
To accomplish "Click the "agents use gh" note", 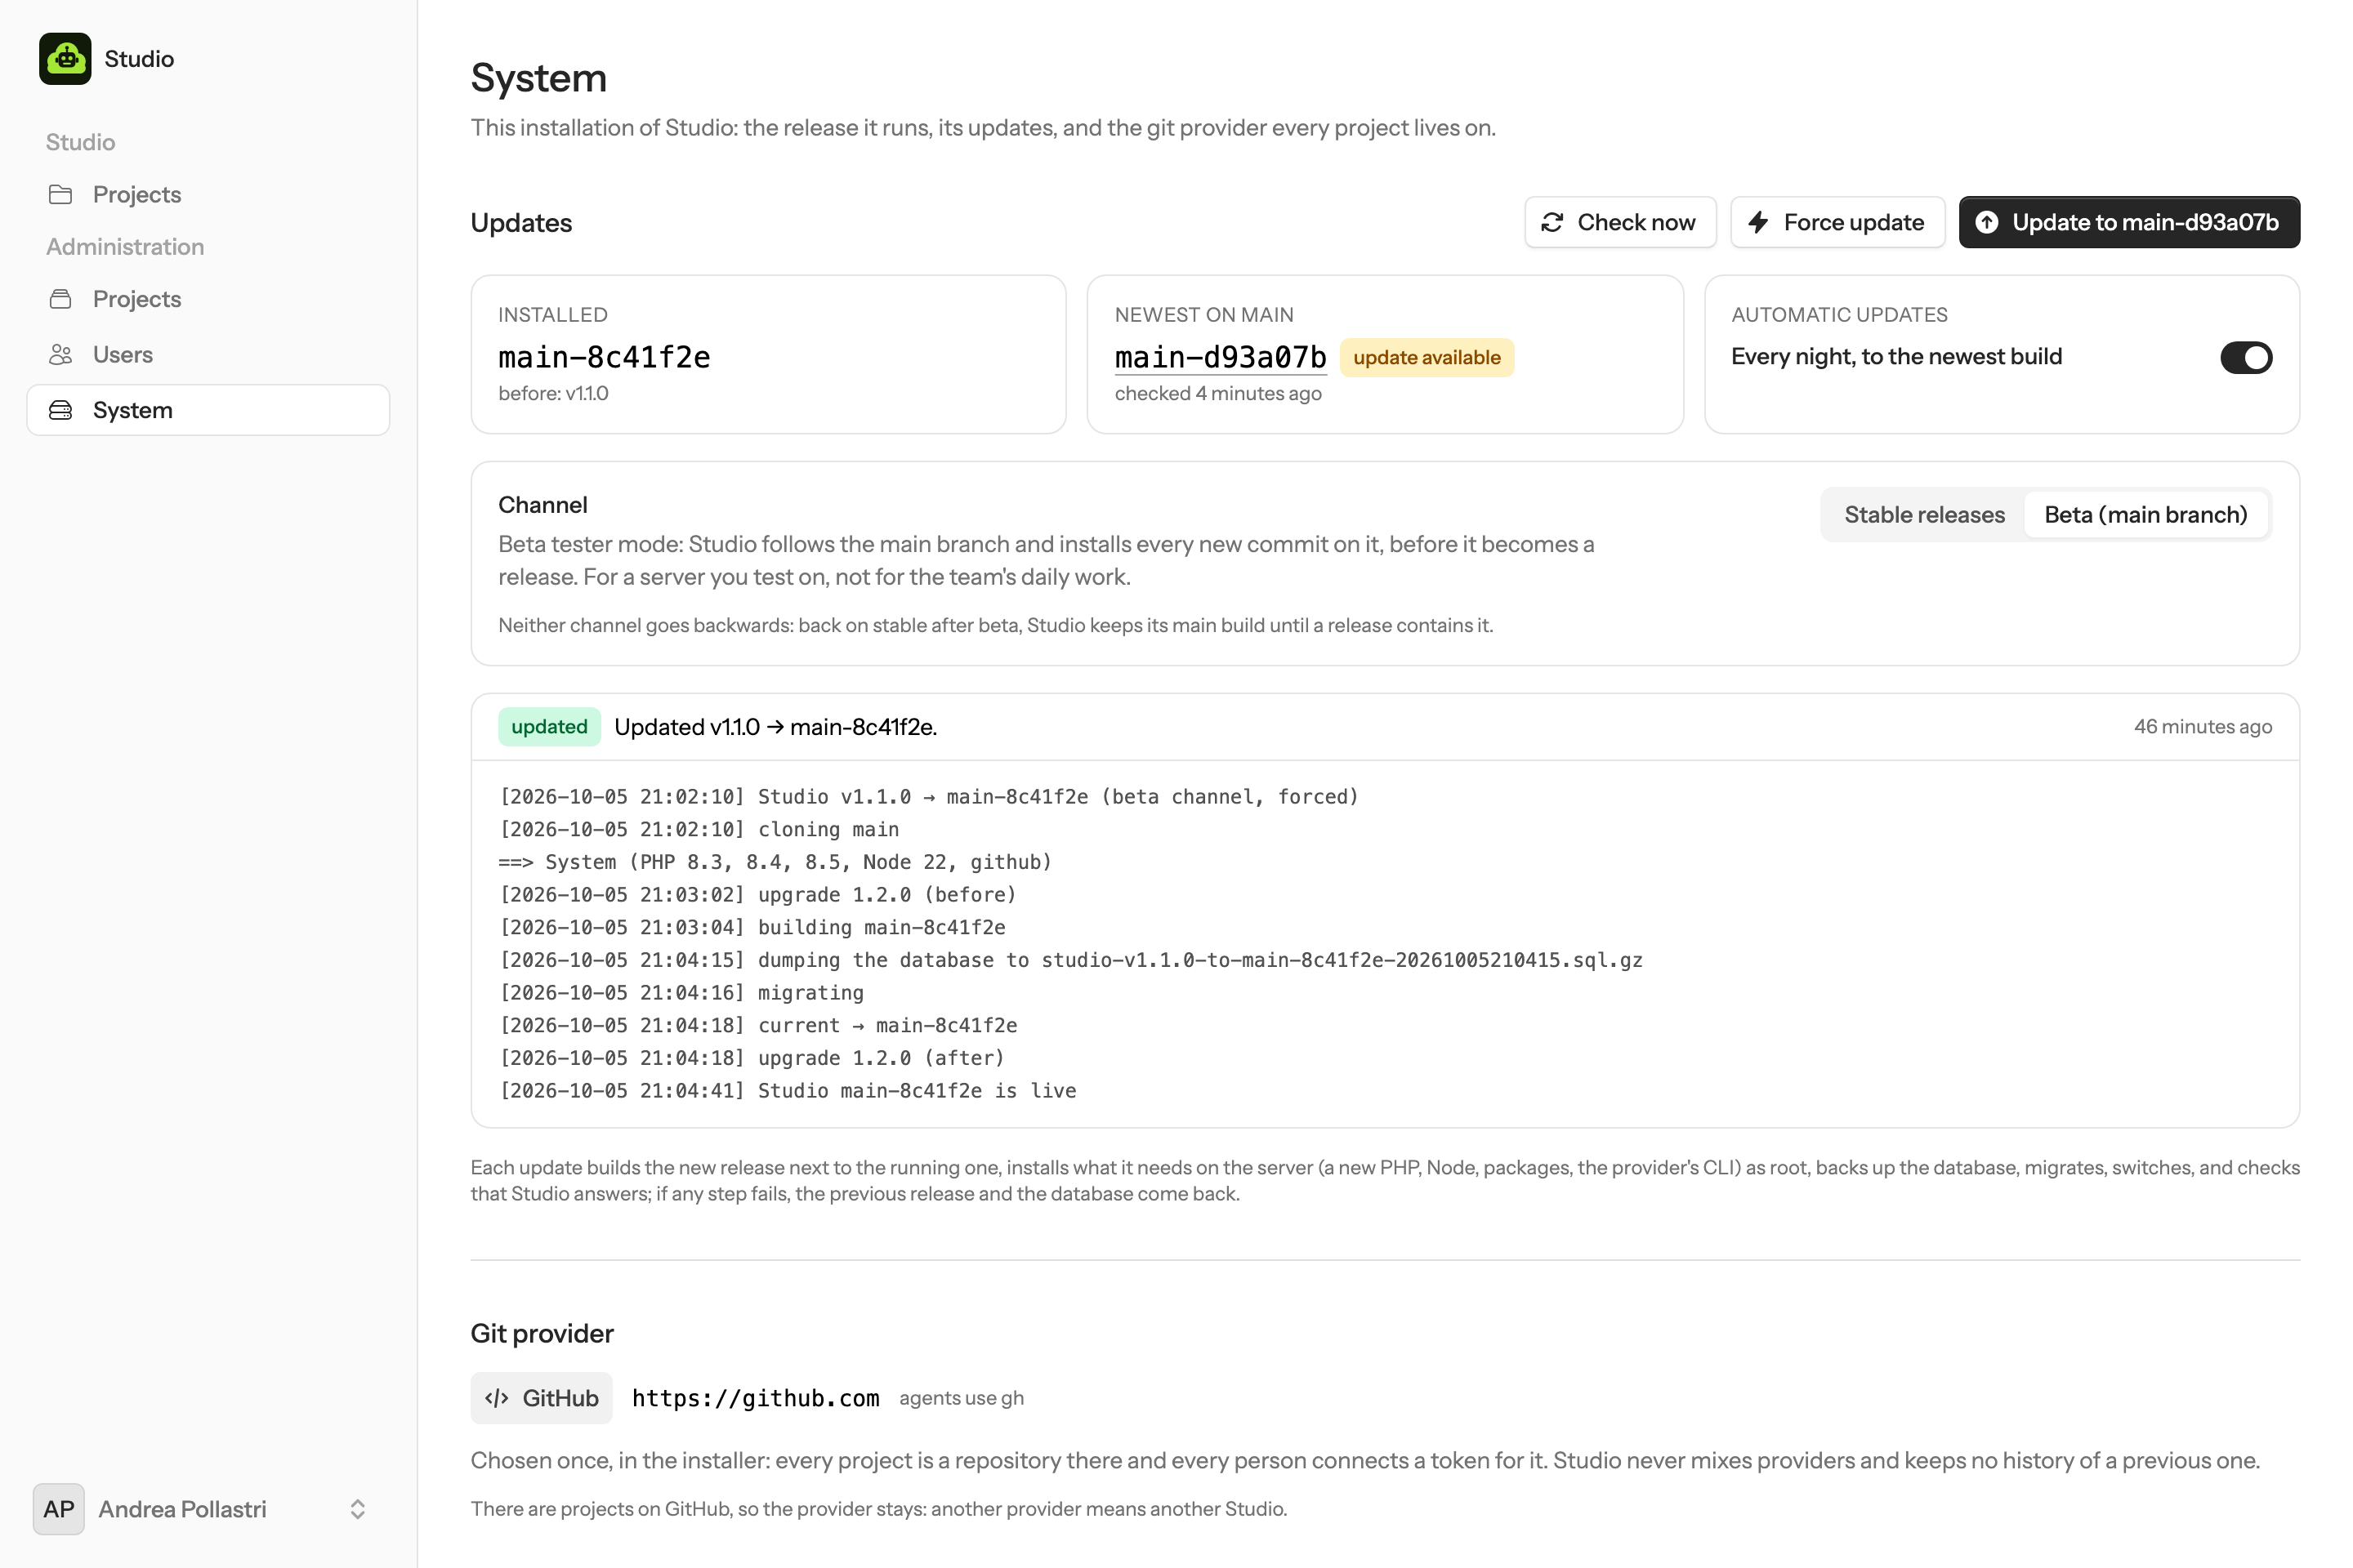I will [x=962, y=1398].
